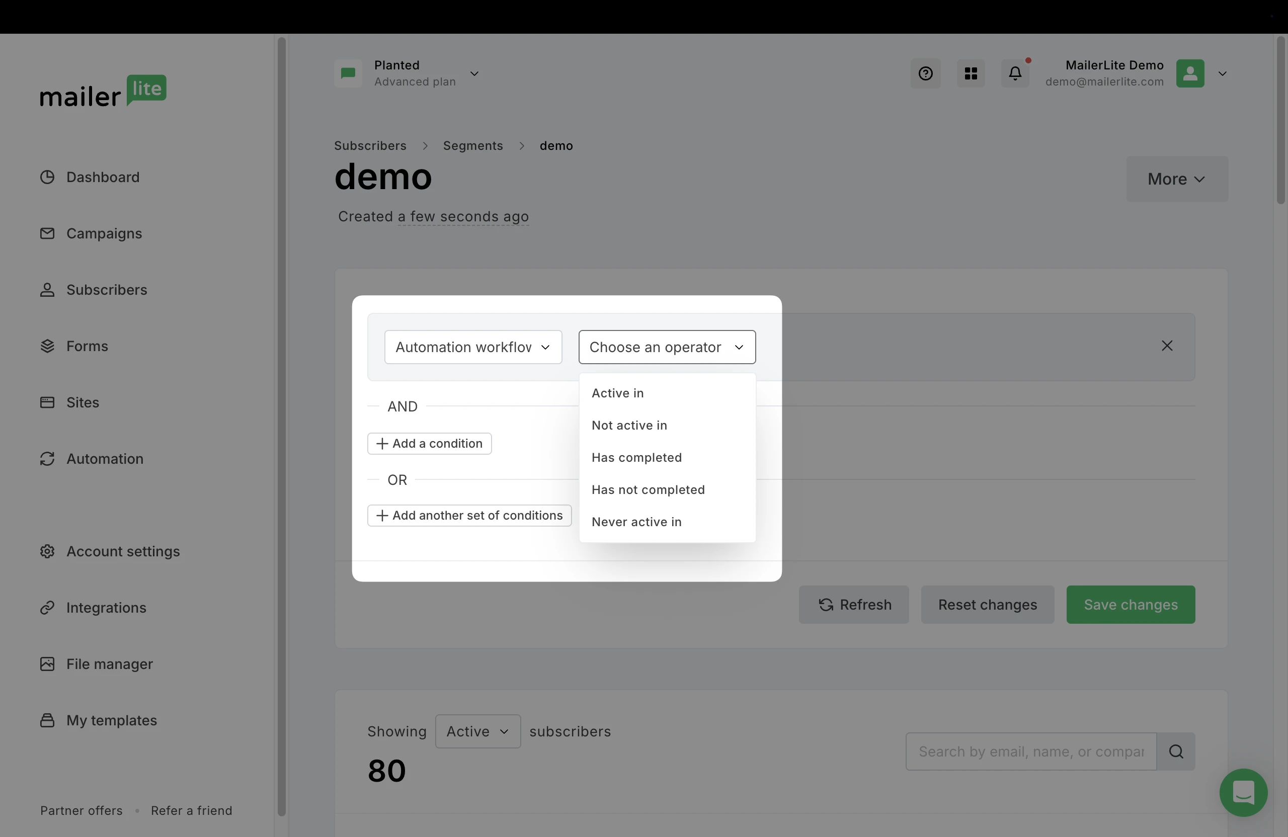
Task: Click the Segments breadcrumb link
Action: pyautogui.click(x=472, y=146)
